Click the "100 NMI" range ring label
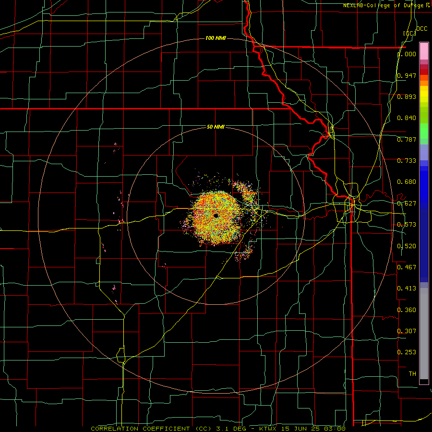Viewport: 432px width, 432px height. [216, 38]
